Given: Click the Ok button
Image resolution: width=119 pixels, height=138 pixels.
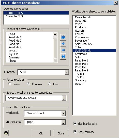Looking at the screenshot, I should click(41, 133).
